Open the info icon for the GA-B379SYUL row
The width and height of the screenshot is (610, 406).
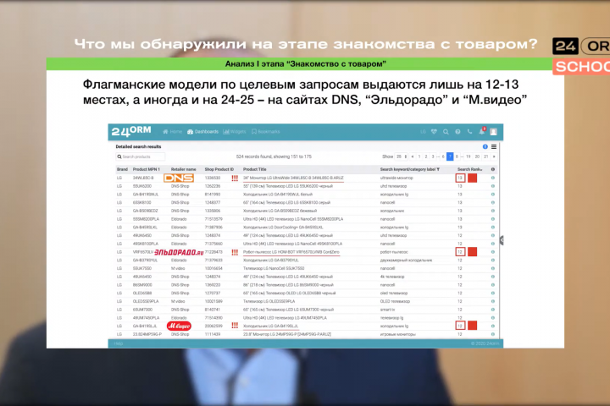point(493,261)
